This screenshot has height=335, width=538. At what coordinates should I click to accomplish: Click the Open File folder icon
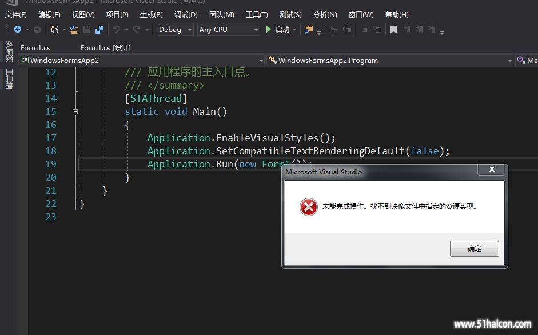74,30
